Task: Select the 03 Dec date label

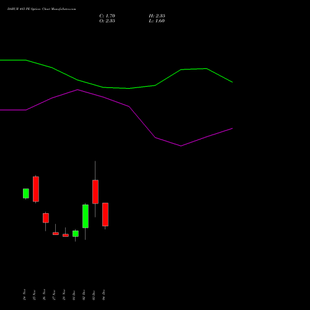Action: (94, 295)
